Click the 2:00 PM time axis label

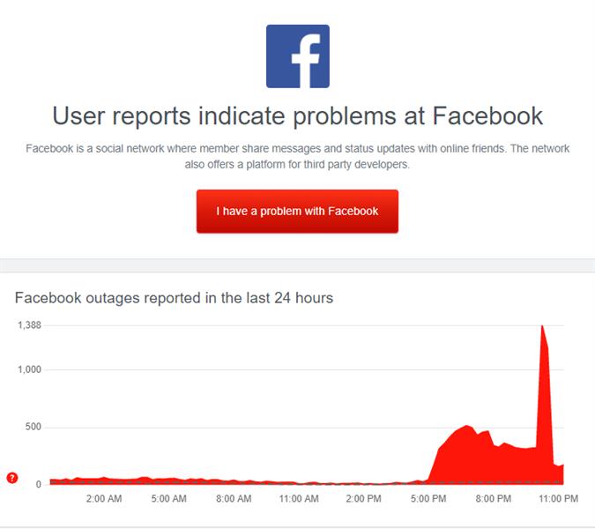click(x=363, y=499)
